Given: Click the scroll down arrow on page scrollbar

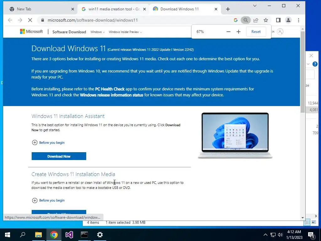Looking at the screenshot, I should coord(303,218).
